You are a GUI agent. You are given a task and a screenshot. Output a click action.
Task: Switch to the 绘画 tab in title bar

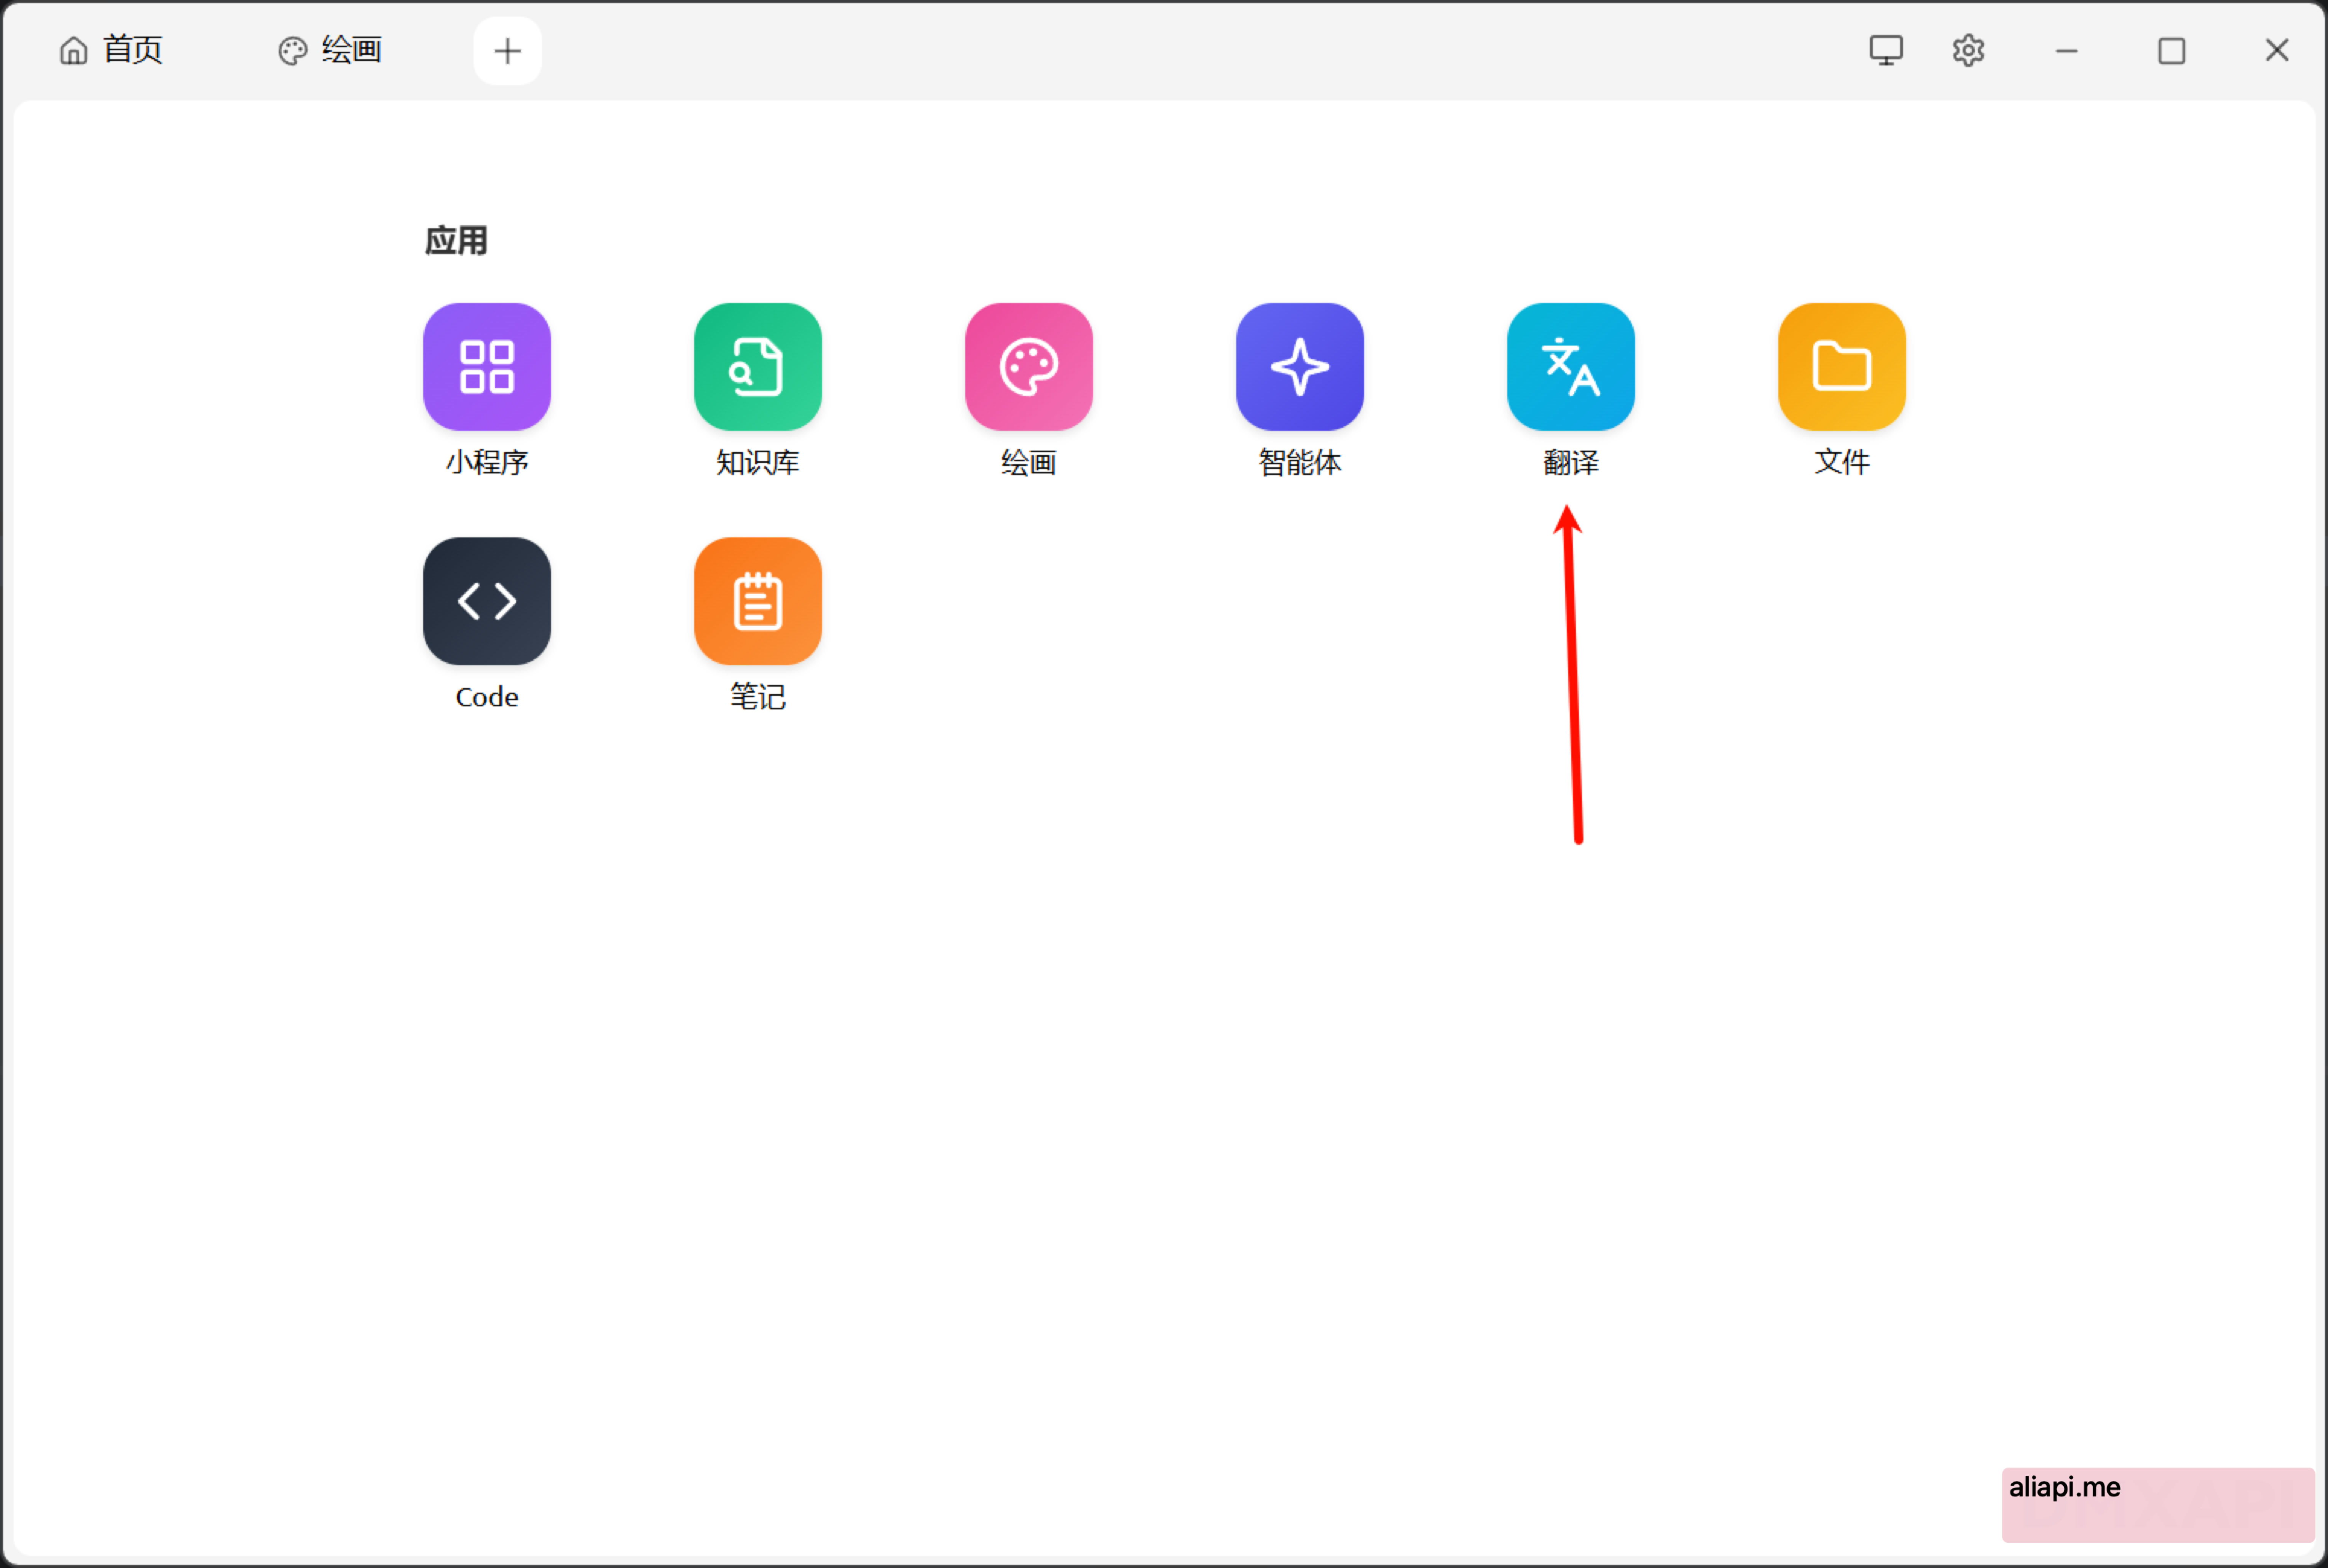click(x=330, y=50)
